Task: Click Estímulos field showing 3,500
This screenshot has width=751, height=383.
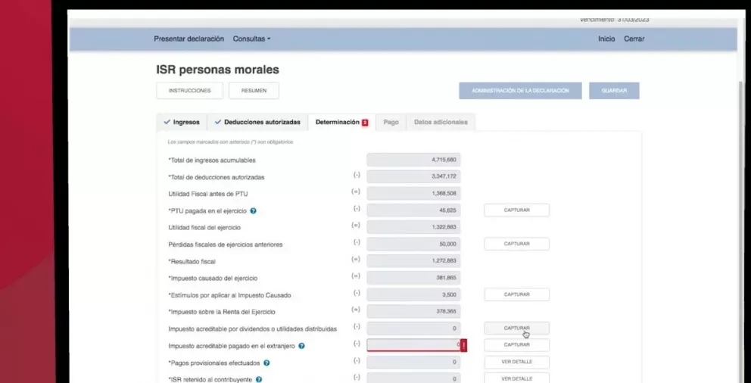Action: click(x=413, y=294)
